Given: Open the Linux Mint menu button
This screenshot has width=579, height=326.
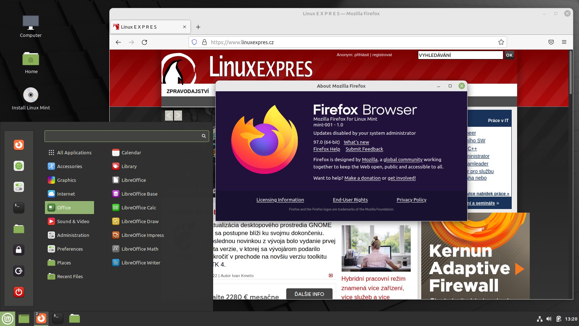Looking at the screenshot, I should 8,319.
